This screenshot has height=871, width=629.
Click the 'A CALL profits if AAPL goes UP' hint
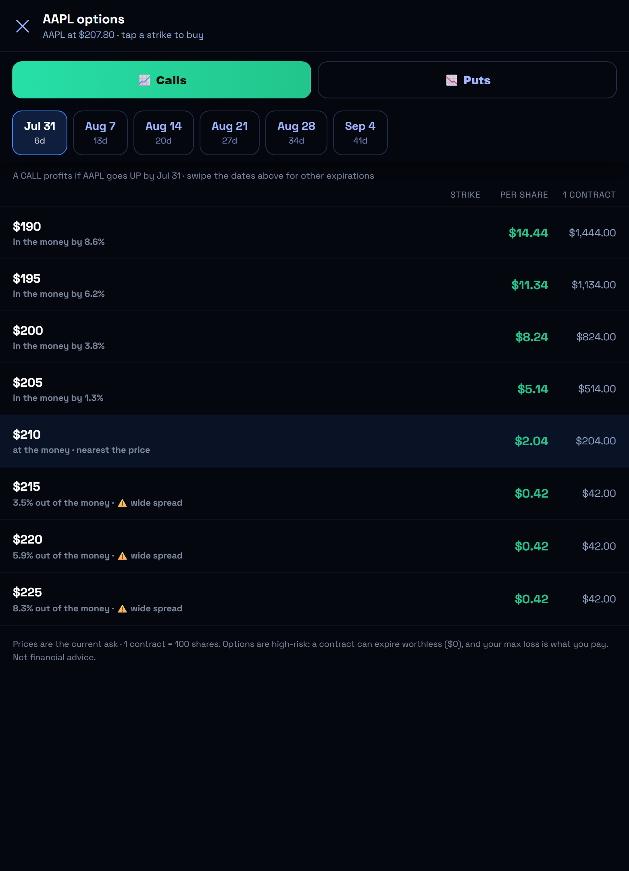[x=97, y=176]
